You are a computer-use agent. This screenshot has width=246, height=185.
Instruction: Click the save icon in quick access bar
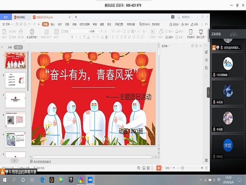point(17,24)
